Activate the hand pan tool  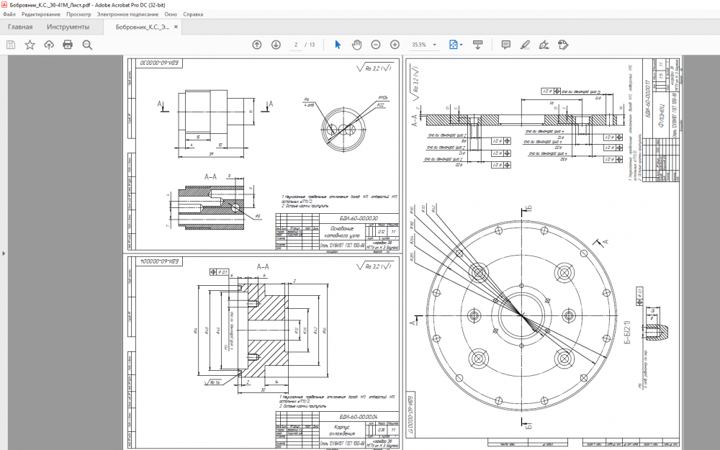point(356,45)
